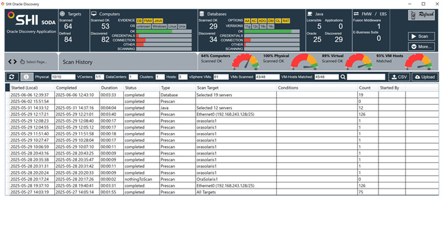
Task: Toggle the unknown OS filter
Action: [144, 26]
